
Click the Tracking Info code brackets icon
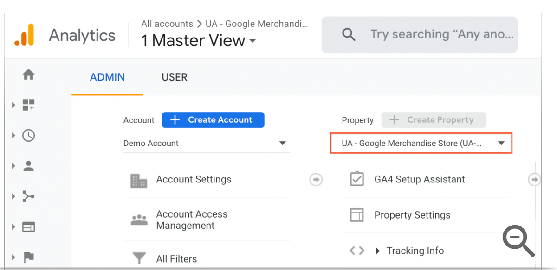[x=356, y=251]
